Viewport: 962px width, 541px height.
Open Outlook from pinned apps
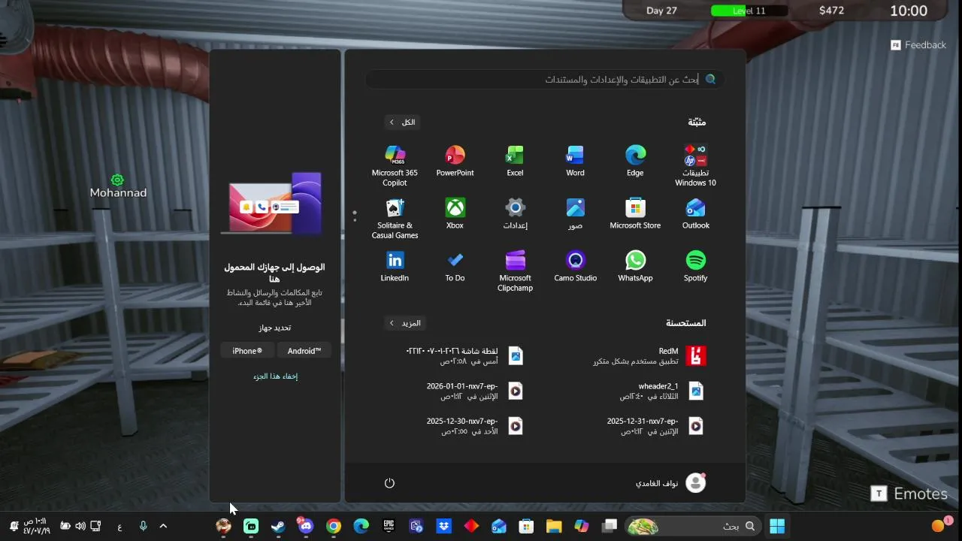[x=695, y=213]
